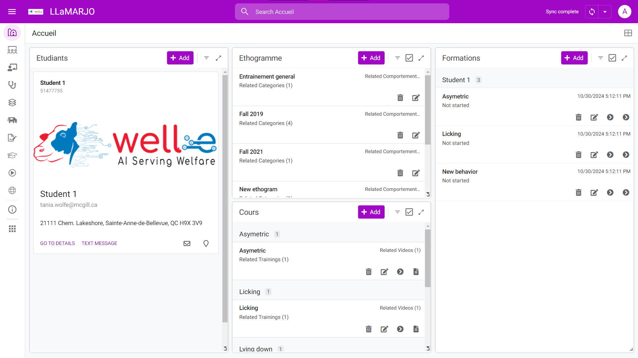Open the dashboard layout icon at top right
638x358 pixels.
(x=628, y=33)
